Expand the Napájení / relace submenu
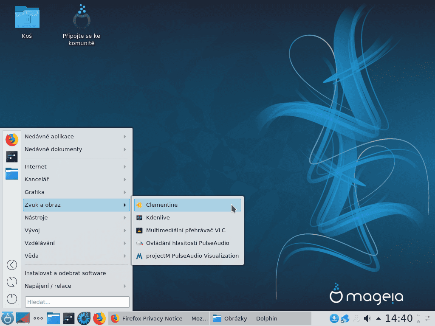The image size is (435, 326). point(76,286)
